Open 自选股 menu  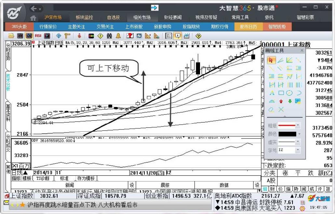click(114, 18)
